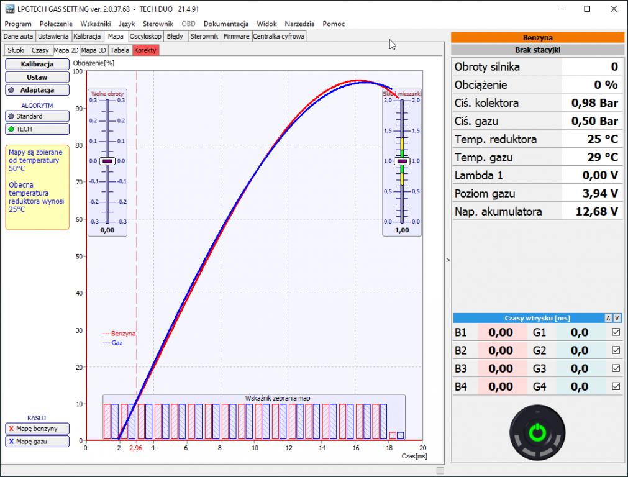Image resolution: width=628 pixels, height=477 pixels.
Task: Open the Dokumentacja menu
Action: point(226,24)
